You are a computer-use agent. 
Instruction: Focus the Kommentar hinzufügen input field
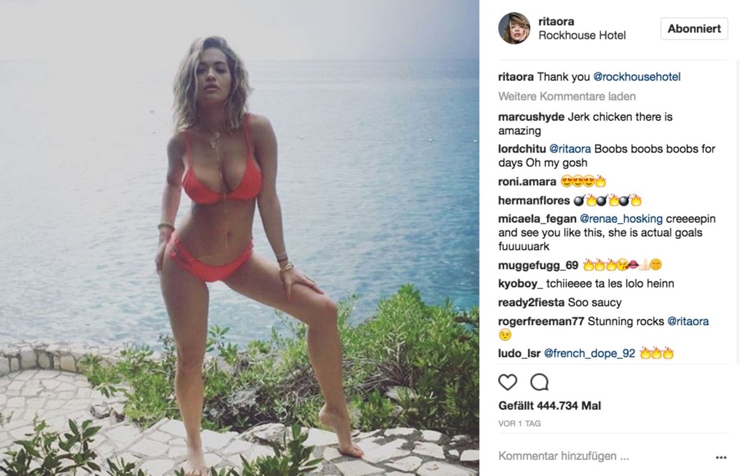click(x=601, y=456)
